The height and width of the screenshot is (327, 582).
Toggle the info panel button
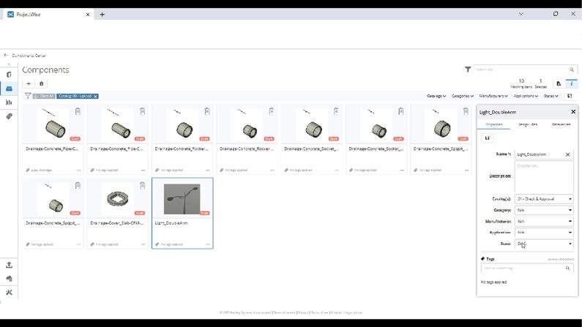click(x=572, y=83)
